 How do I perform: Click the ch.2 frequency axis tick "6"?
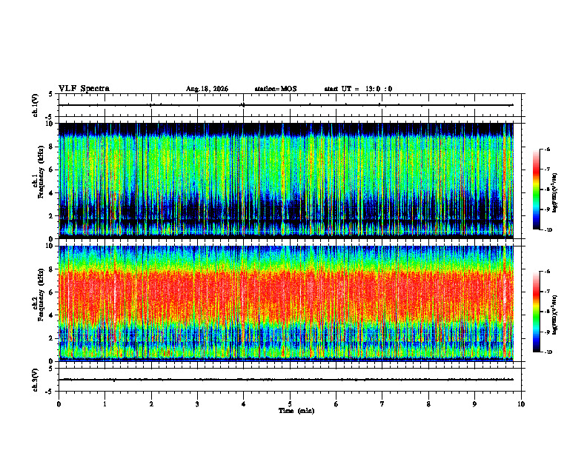pyautogui.click(x=51, y=292)
